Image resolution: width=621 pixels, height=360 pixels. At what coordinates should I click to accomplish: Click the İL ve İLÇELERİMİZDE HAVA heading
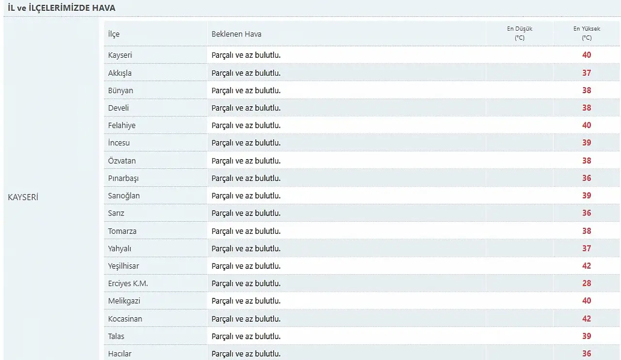[x=62, y=8]
